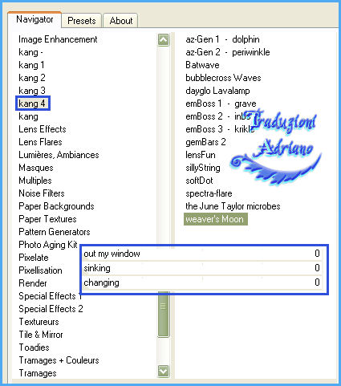The height and width of the screenshot is (386, 341).
Task: Click the scroll up arrow icon
Action: click(163, 40)
